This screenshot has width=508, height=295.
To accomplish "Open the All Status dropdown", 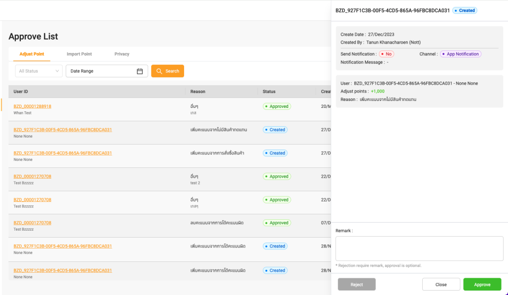I will [39, 71].
